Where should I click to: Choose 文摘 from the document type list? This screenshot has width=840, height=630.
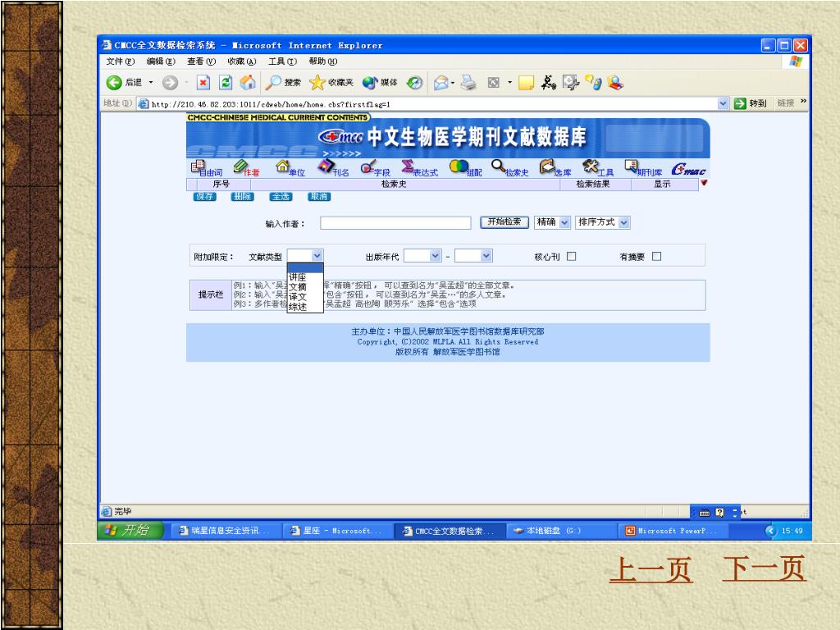tap(305, 286)
